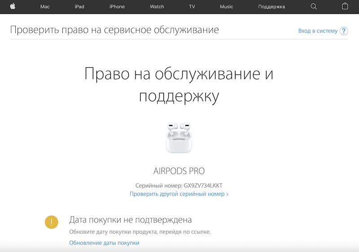Open the Поддержка support menu

point(271,7)
